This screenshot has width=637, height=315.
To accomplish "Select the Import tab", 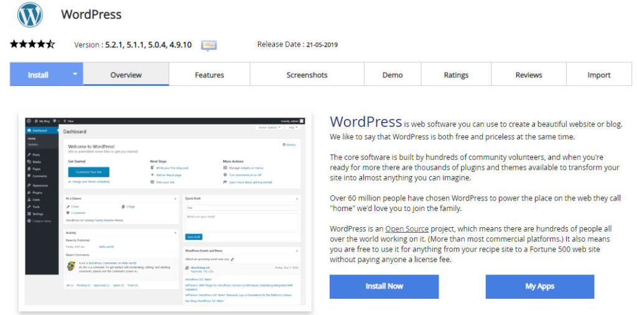I will 599,75.
